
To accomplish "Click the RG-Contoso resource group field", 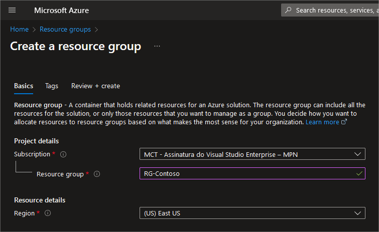I will (x=252, y=174).
